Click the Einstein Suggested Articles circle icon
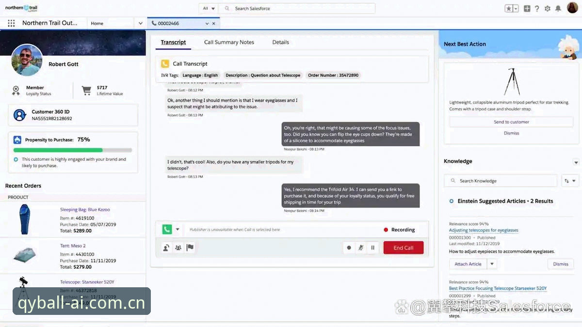Viewport: 582px width, 327px height. [452, 201]
